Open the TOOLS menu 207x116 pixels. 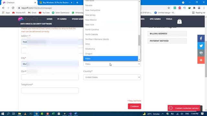tap(169, 19)
